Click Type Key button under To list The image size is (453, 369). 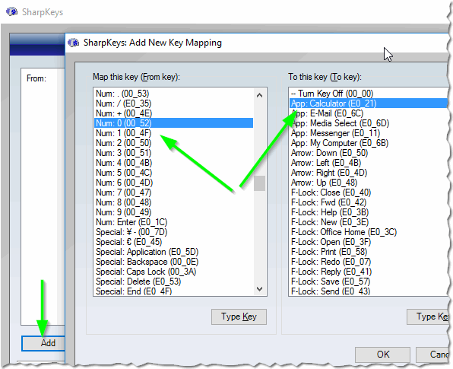(x=429, y=317)
